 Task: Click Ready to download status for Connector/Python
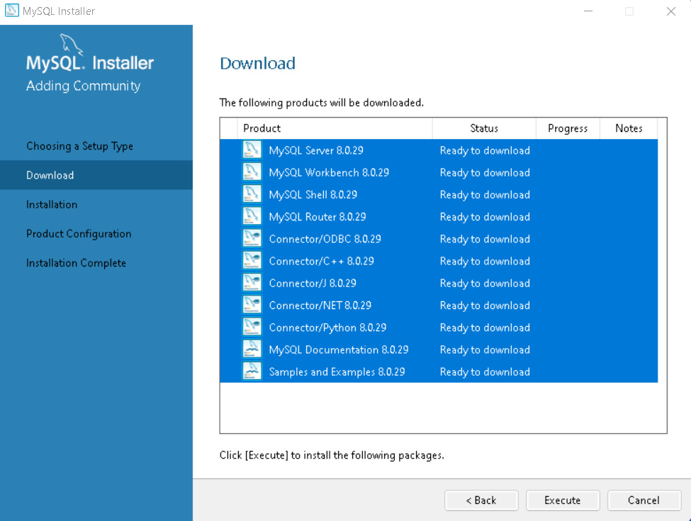[x=485, y=327]
